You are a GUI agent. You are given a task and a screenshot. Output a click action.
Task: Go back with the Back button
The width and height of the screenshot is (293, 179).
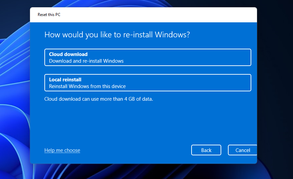[x=206, y=150]
